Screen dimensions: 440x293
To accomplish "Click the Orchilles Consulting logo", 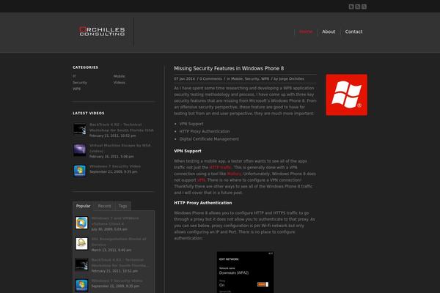I will pyautogui.click(x=102, y=31).
